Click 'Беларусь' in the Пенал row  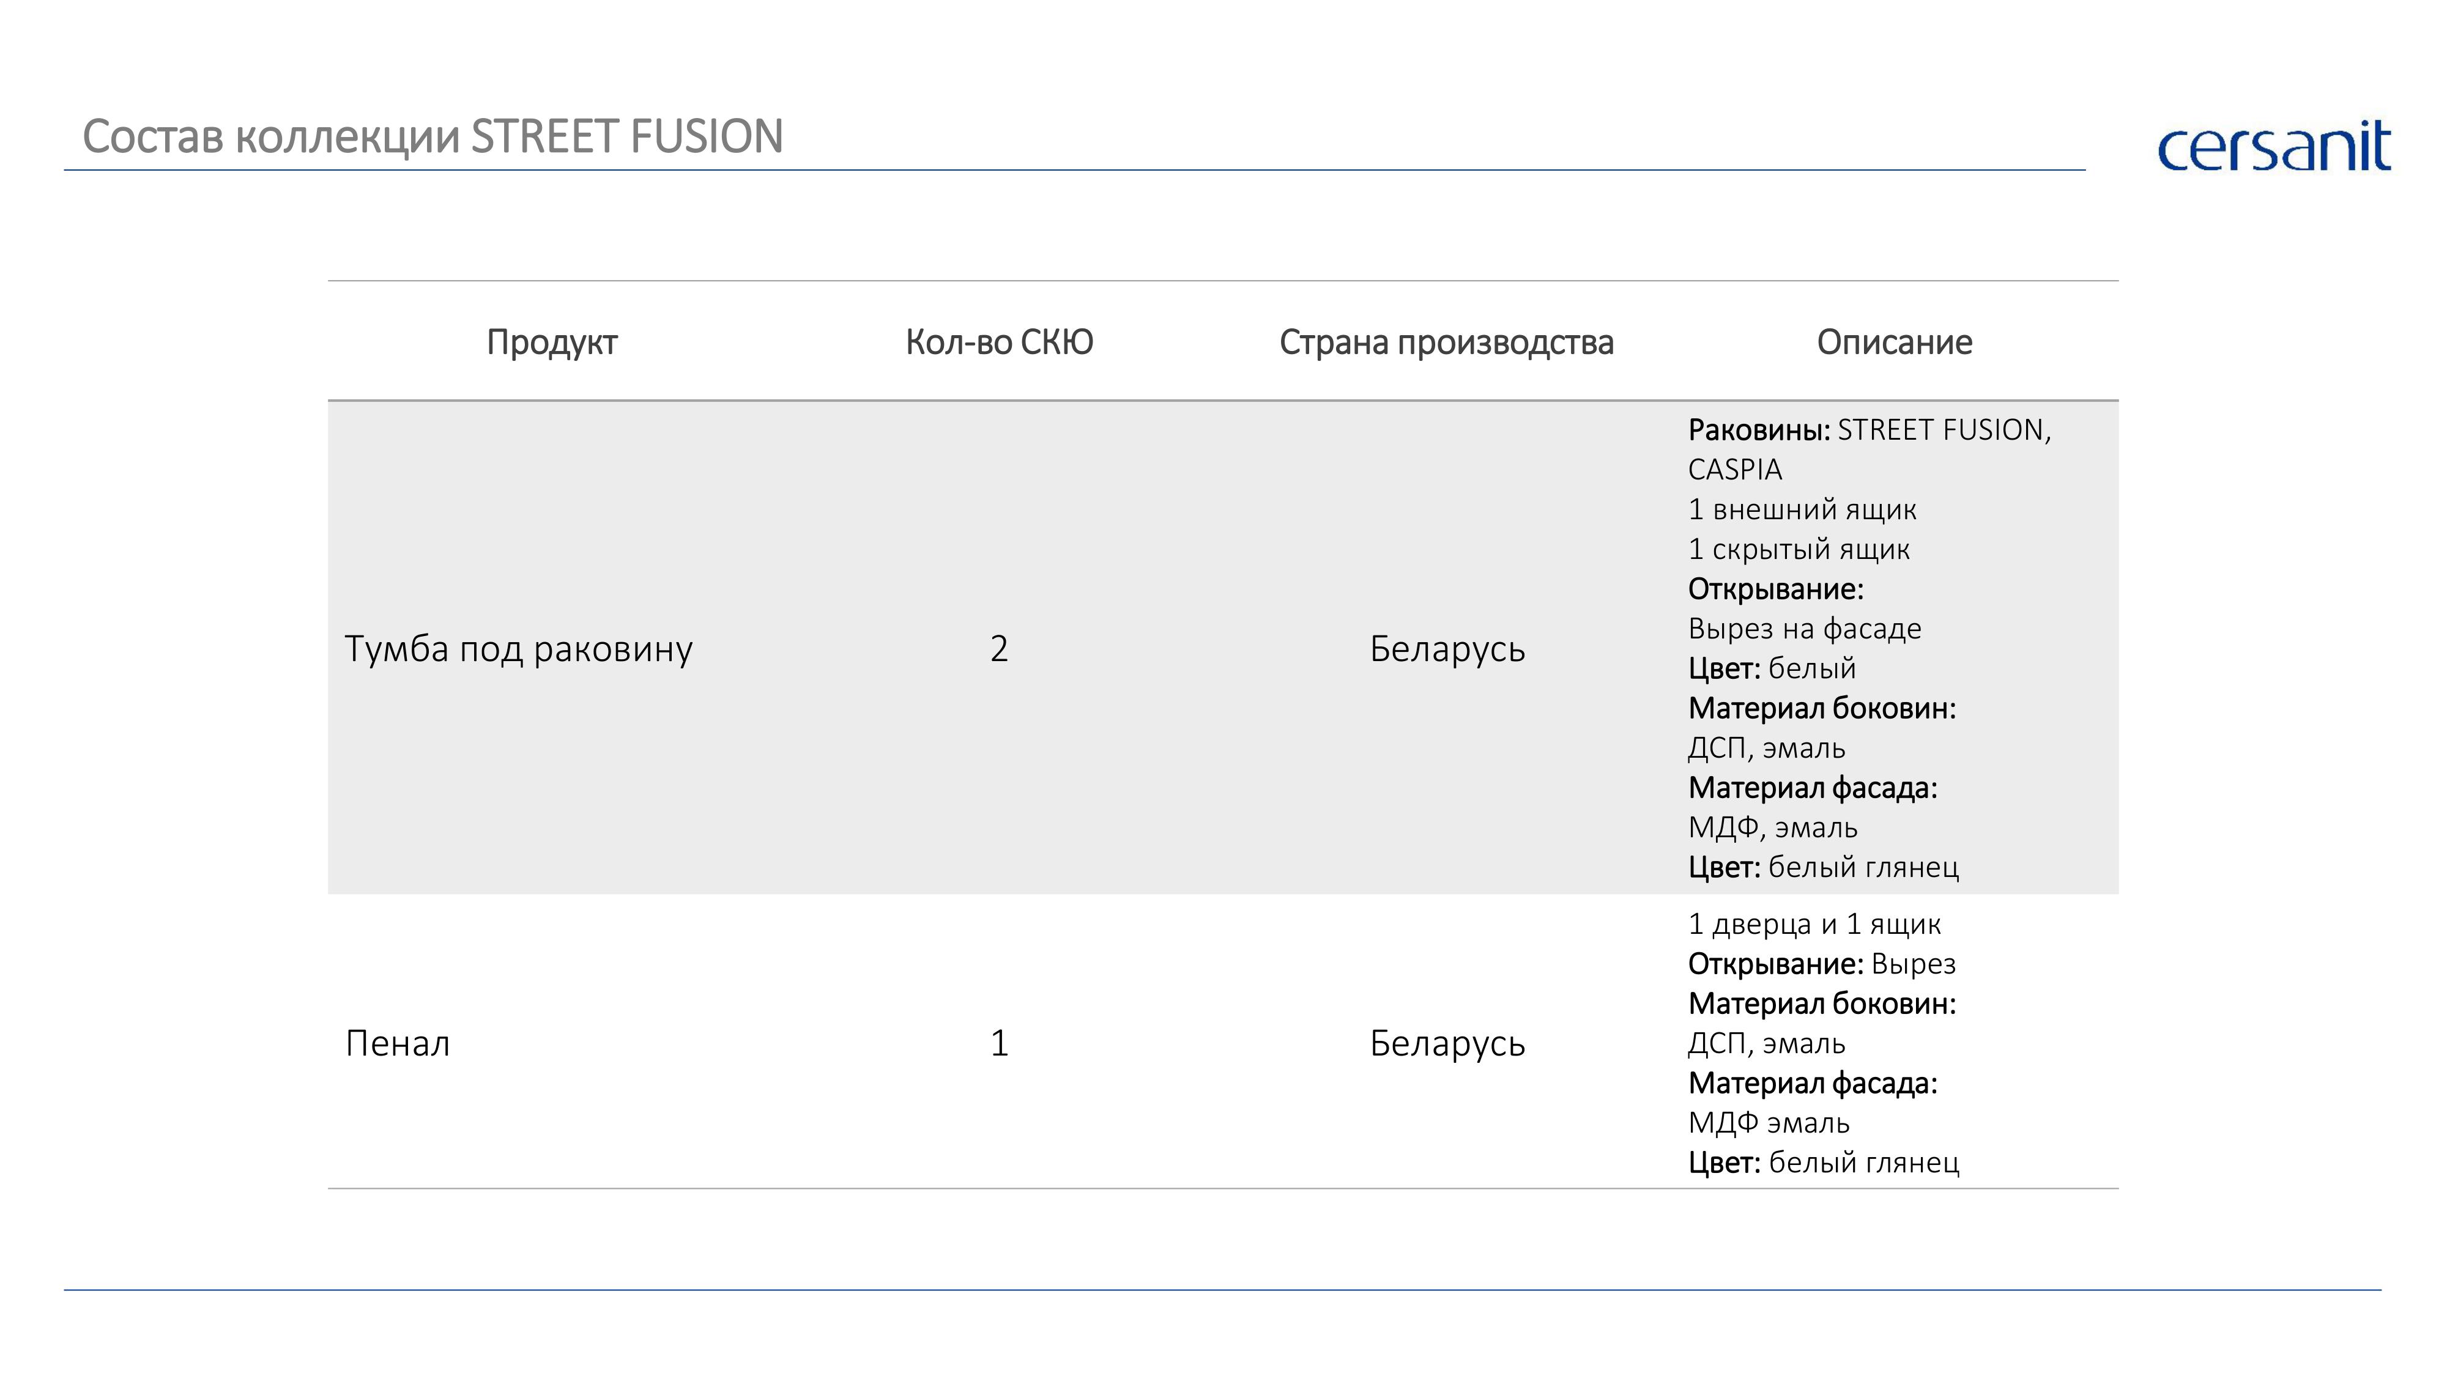pyautogui.click(x=1447, y=1044)
